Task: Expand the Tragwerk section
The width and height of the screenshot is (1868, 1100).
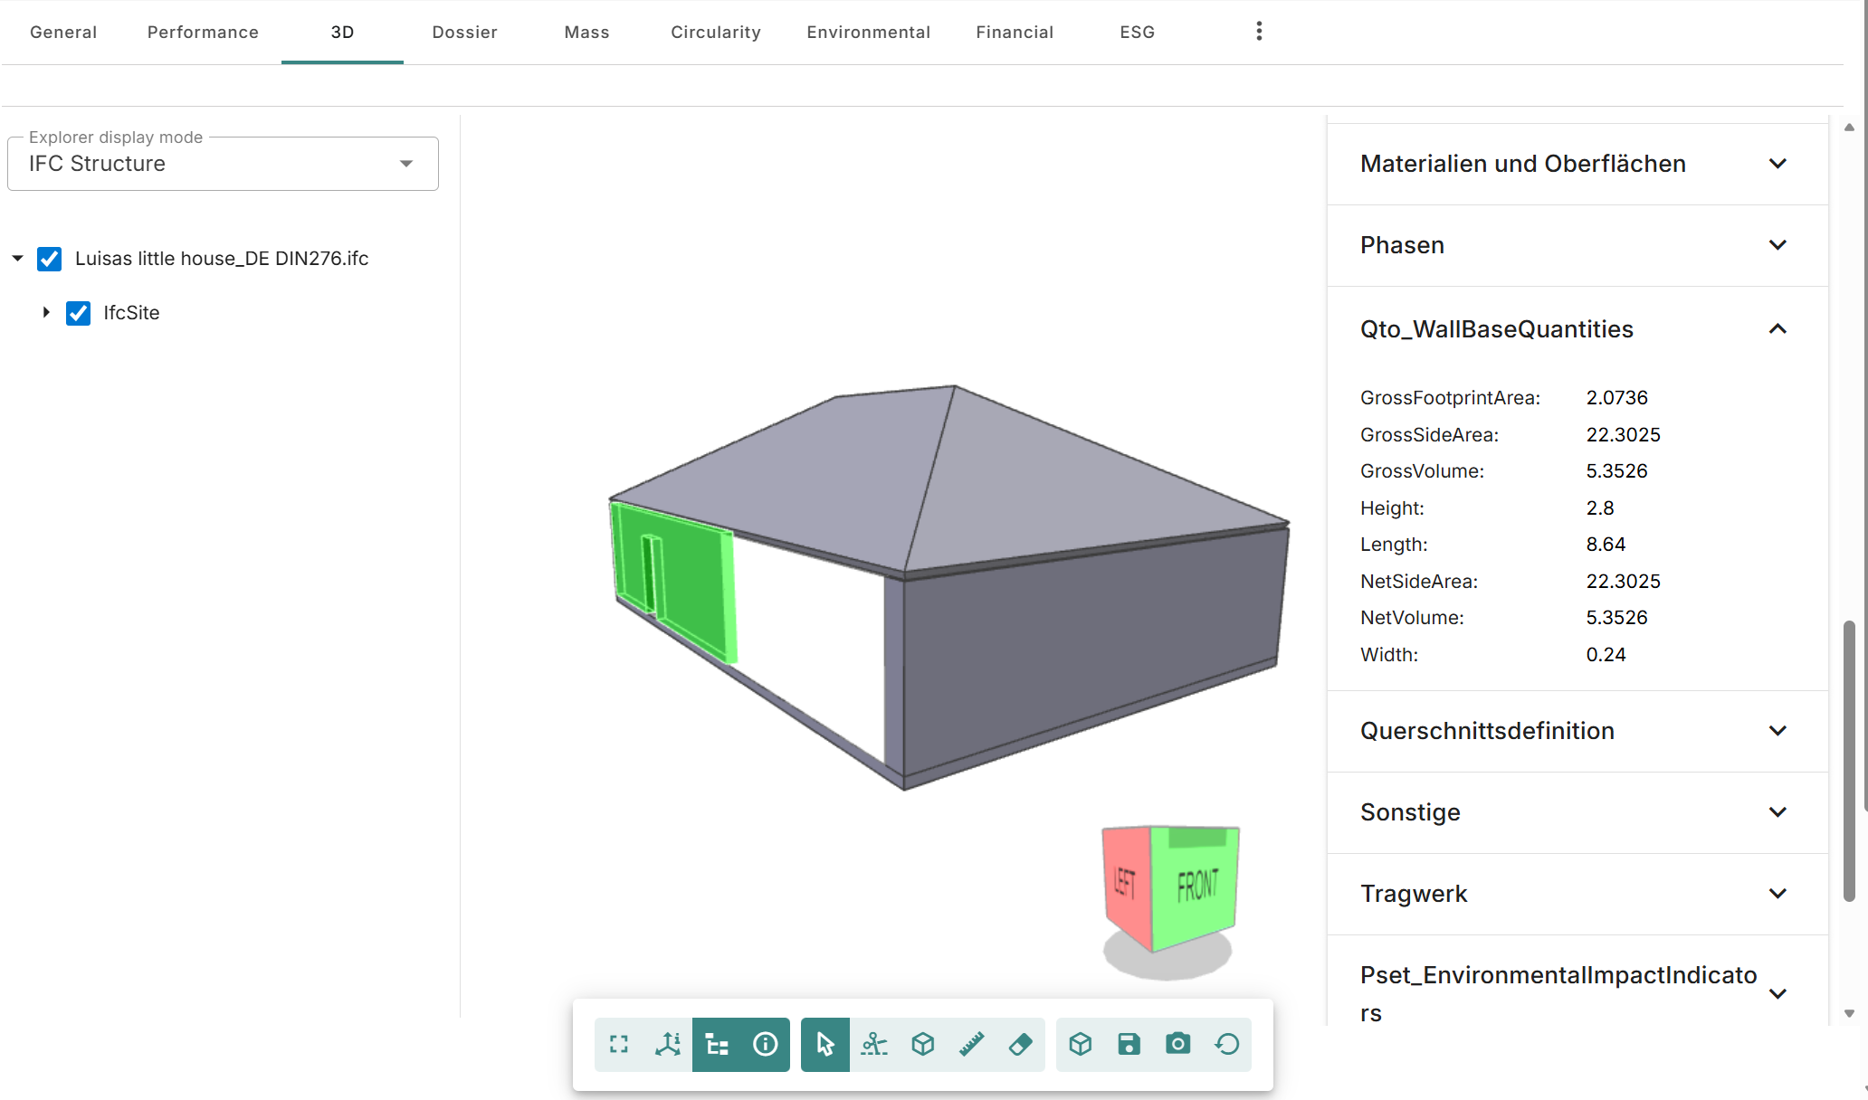Action: coord(1777,893)
